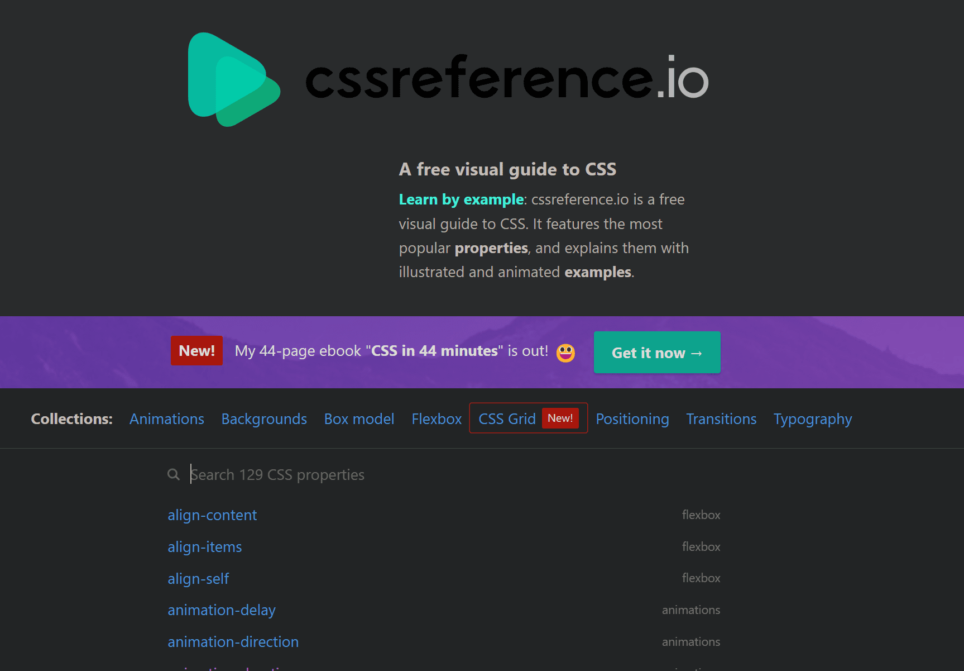Open the Transitions collection
964x671 pixels.
point(721,419)
